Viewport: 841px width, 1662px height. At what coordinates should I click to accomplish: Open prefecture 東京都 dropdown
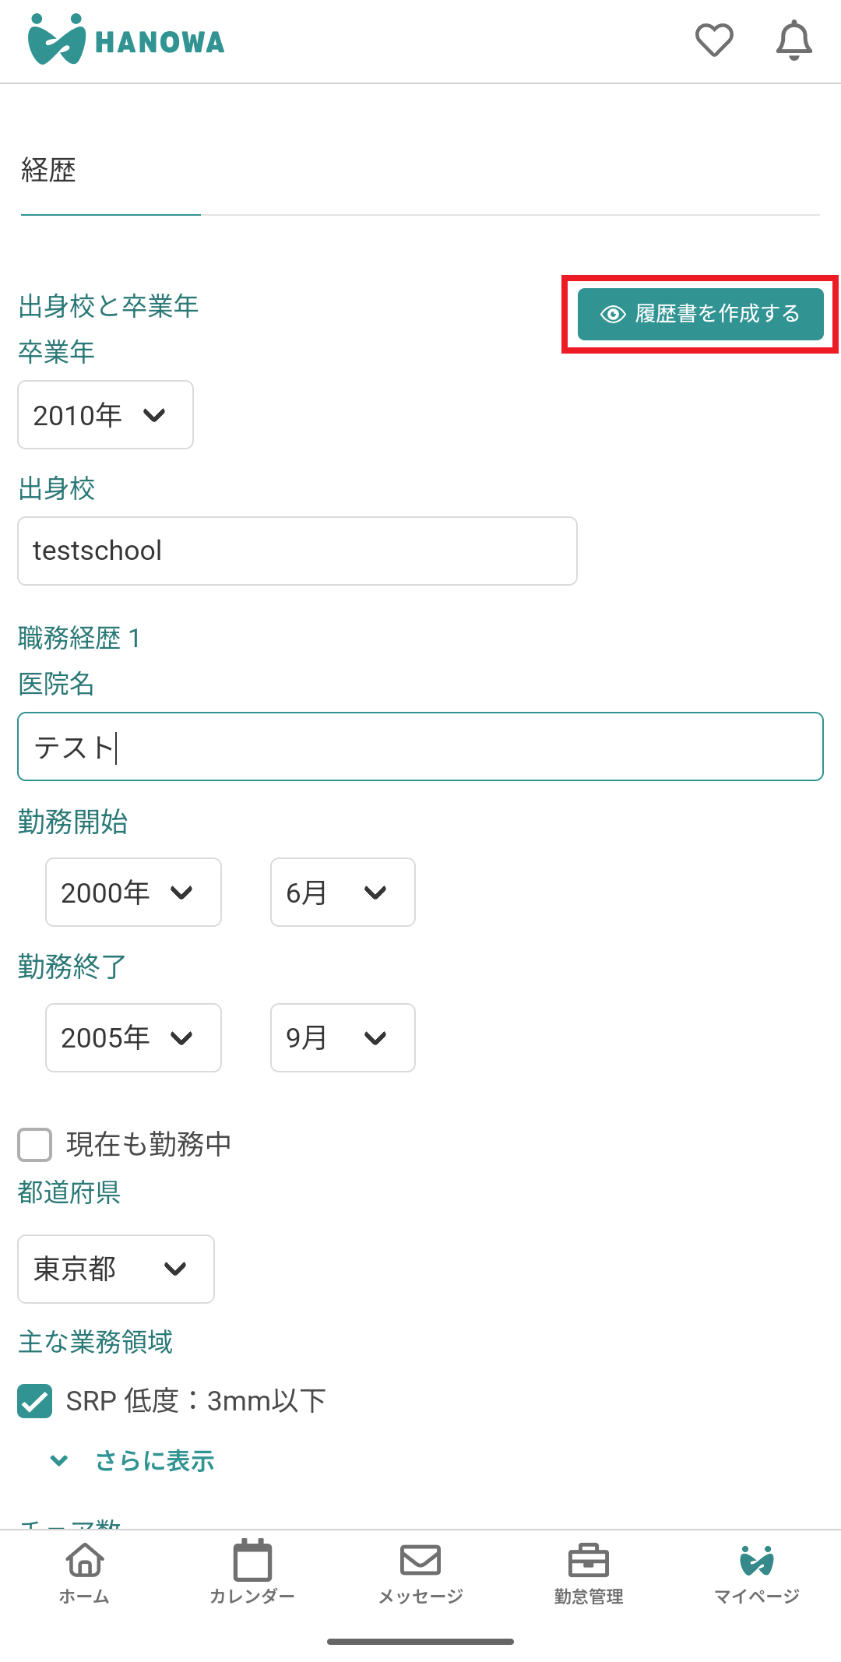(116, 1269)
